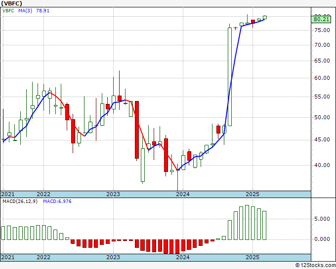336x269 pixels.
Task: Click 2024 on the MACD time axis
Action: pyautogui.click(x=183, y=257)
